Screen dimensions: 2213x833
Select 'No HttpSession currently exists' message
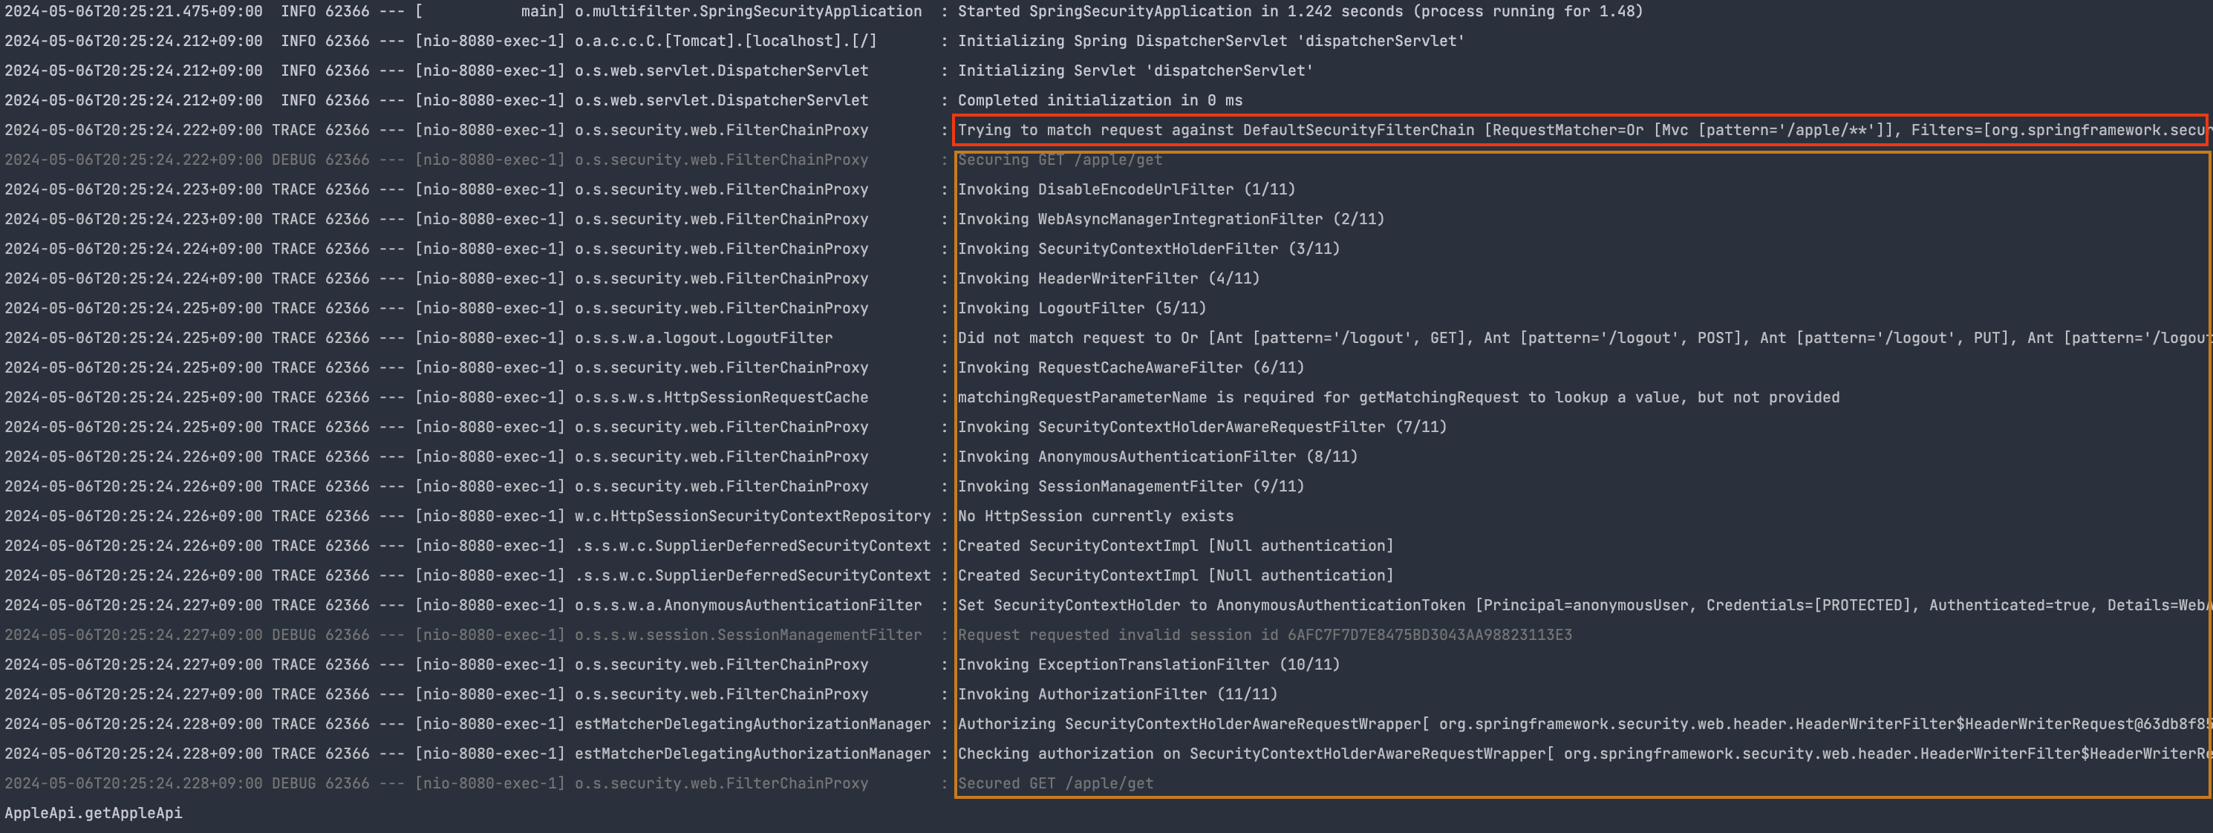point(1095,516)
